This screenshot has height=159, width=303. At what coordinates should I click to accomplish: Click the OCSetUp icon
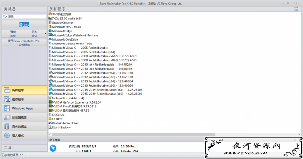coord(50,115)
